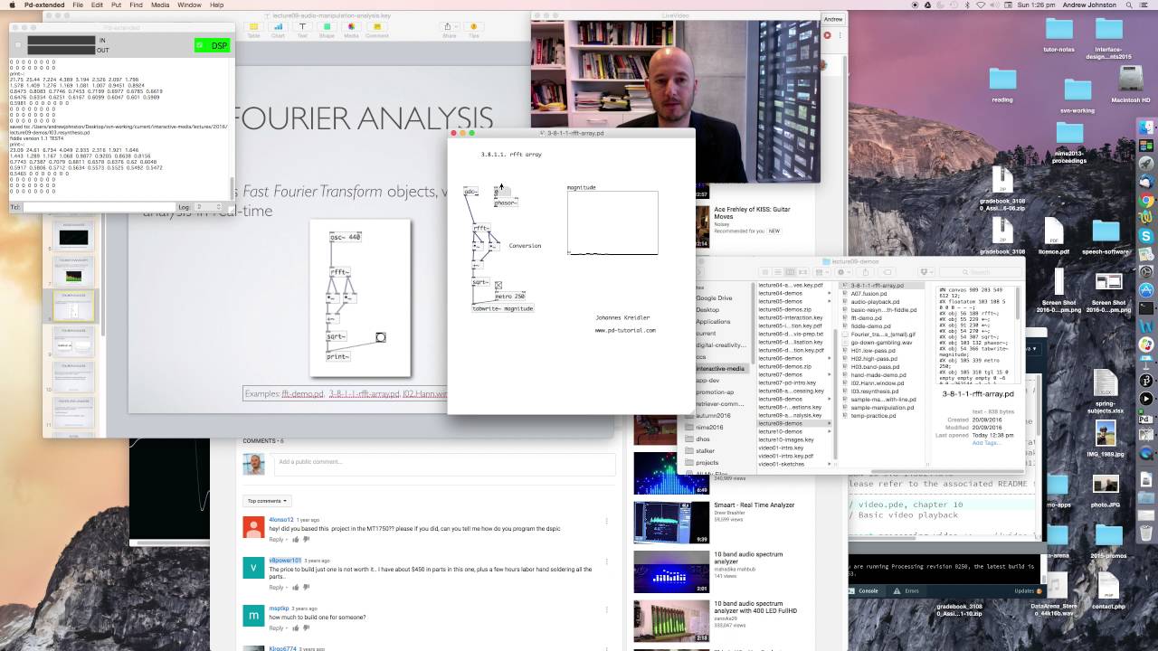Viewport: 1158px width, 651px height.
Task: Expand lecture04-demos folder arrow in Finder
Action: (830, 293)
